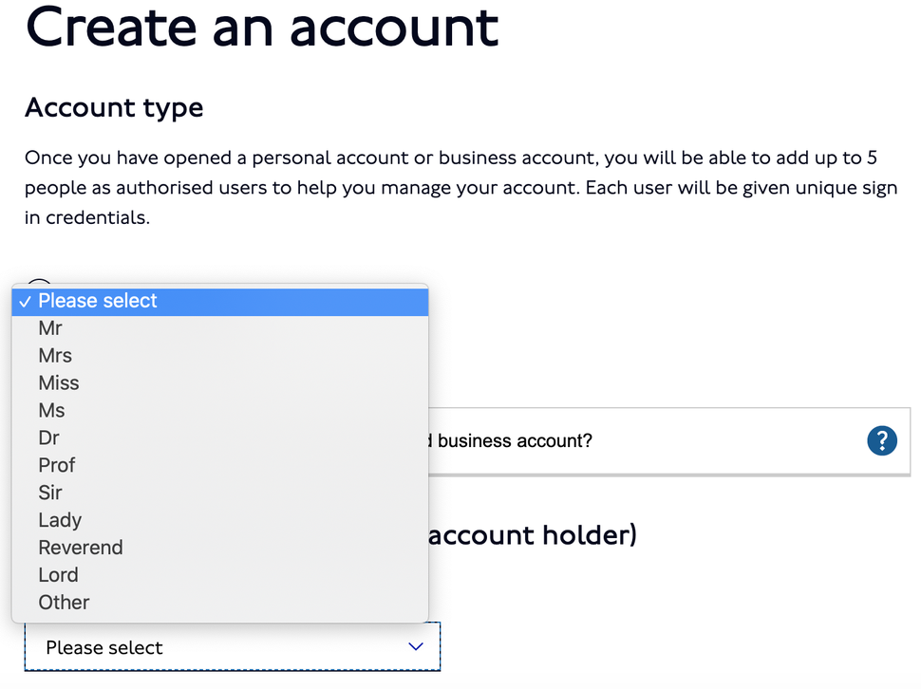
Task: Expand the business account question panel
Action: click(669, 441)
